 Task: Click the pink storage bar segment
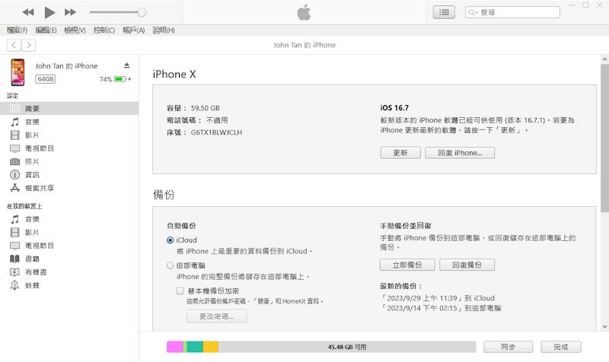click(x=175, y=347)
